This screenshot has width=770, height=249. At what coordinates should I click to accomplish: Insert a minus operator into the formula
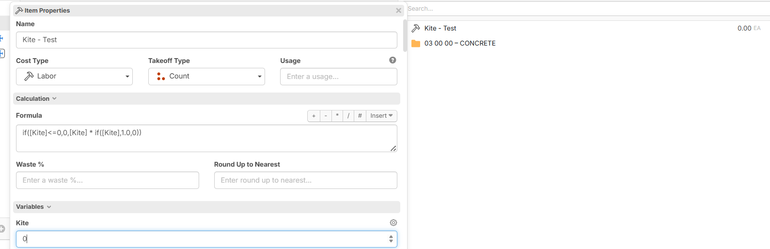point(326,116)
